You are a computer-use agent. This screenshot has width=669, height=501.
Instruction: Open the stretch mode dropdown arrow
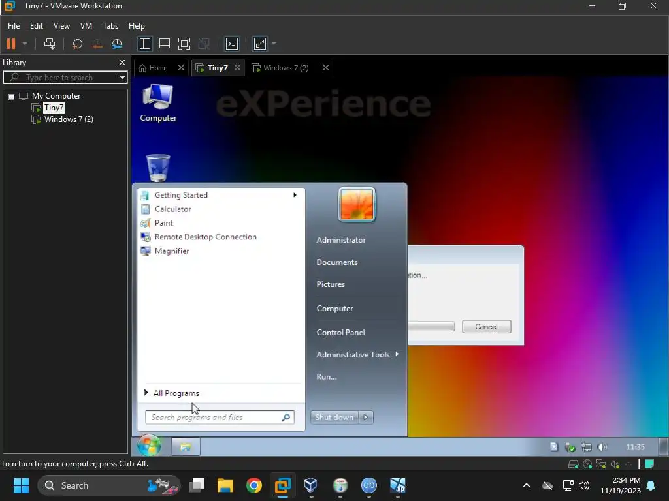[x=274, y=44]
